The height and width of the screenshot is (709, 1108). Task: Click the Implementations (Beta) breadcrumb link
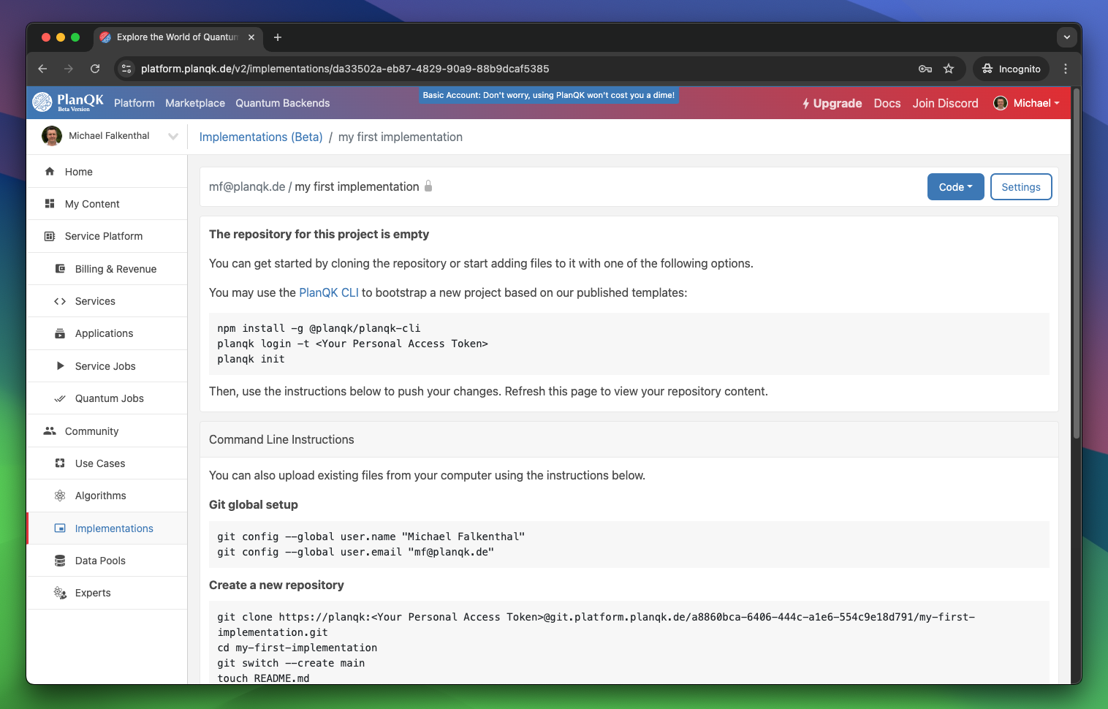(261, 137)
